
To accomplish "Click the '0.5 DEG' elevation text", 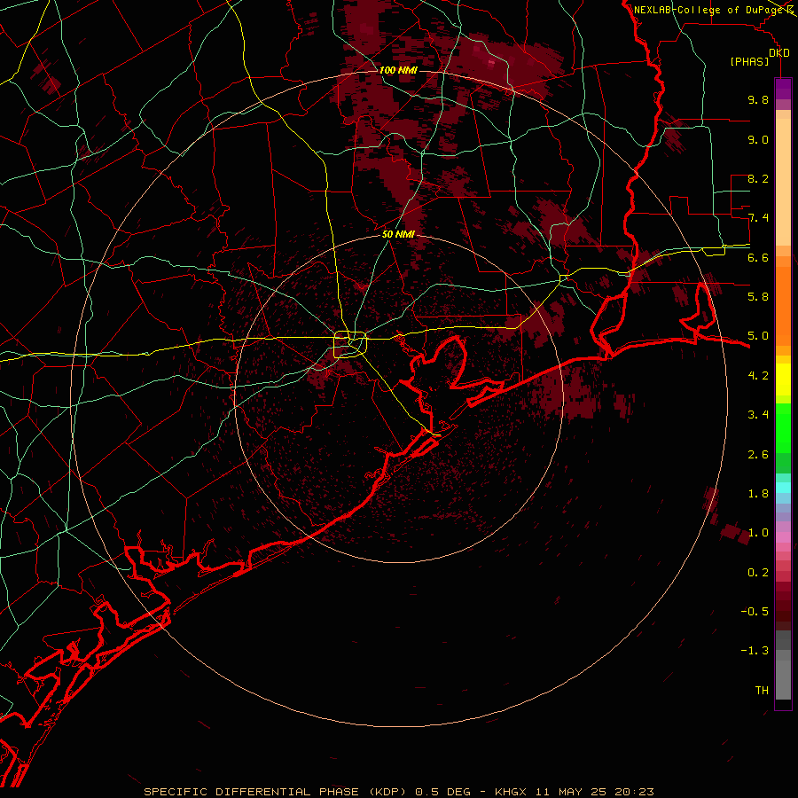I will tap(442, 792).
